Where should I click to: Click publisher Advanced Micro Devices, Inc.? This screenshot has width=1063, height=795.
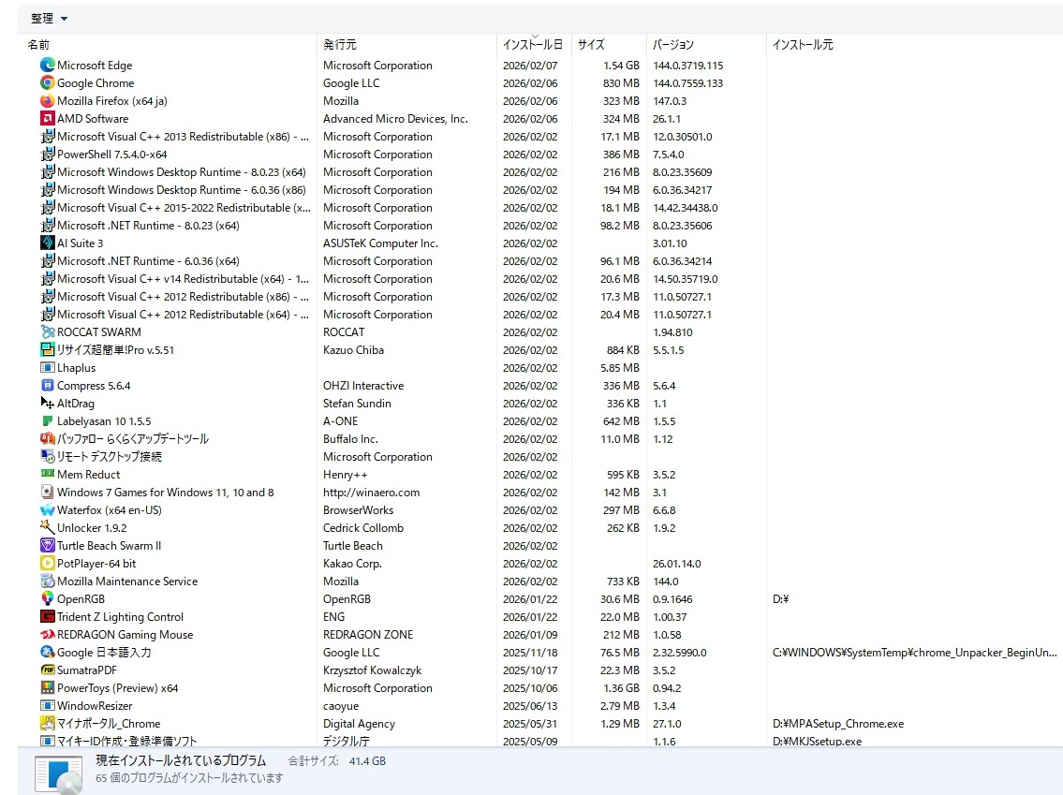click(x=395, y=119)
